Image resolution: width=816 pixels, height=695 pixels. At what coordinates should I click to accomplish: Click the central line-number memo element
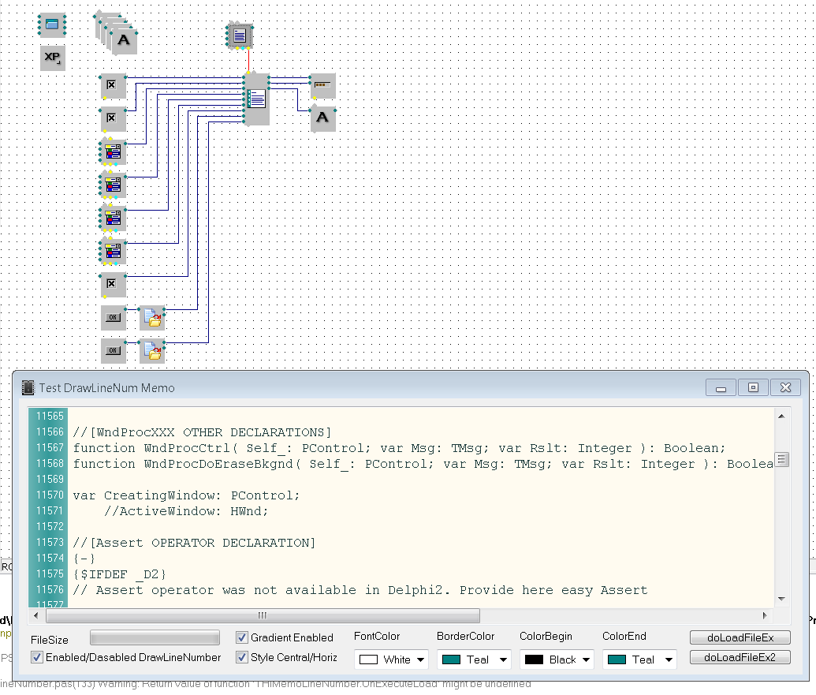tap(256, 99)
